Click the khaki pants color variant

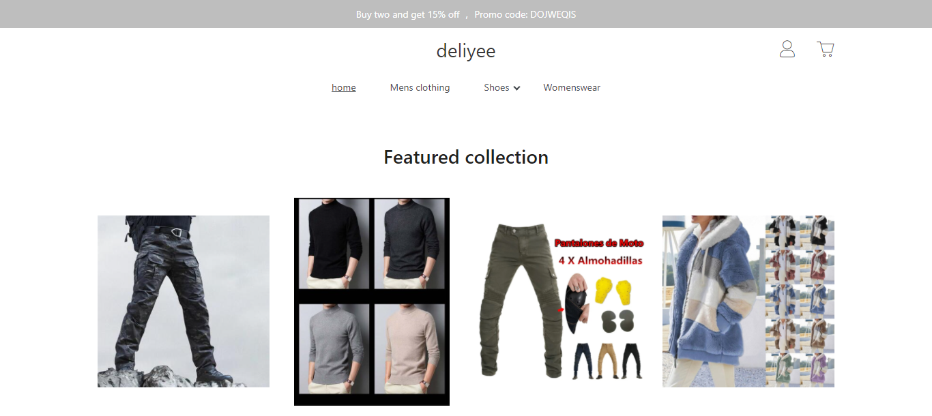click(607, 359)
